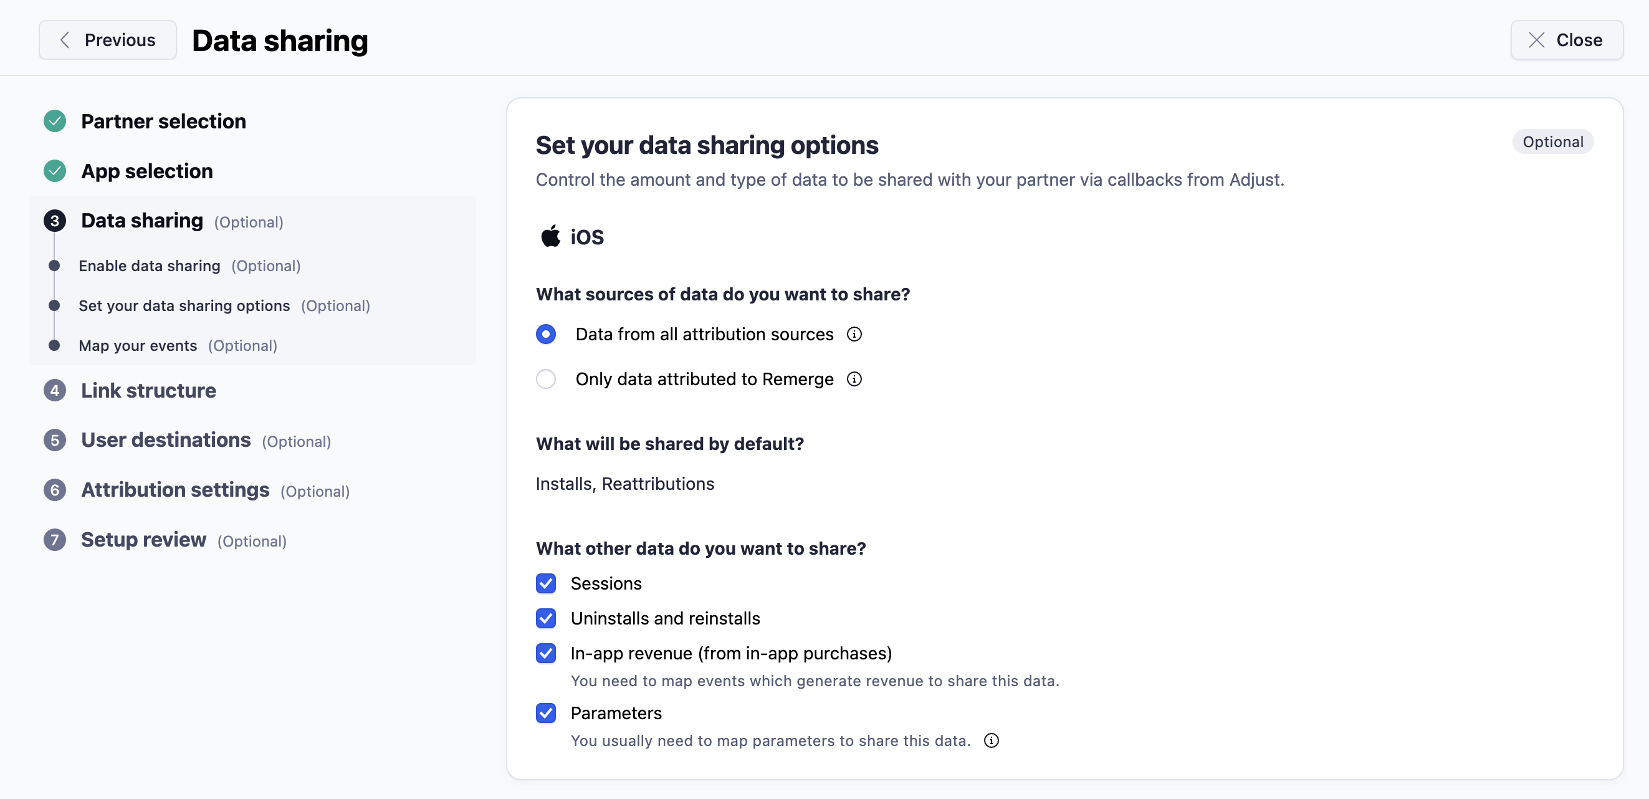
Task: Click the Previous button
Action: pyautogui.click(x=108, y=40)
